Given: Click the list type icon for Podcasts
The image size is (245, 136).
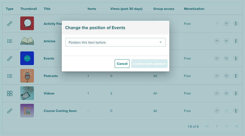Looking at the screenshot, I should pos(10,76).
